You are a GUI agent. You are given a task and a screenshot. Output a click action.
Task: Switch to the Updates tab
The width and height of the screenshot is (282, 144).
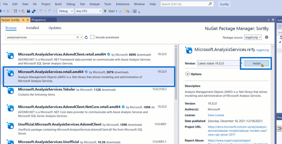55,28
